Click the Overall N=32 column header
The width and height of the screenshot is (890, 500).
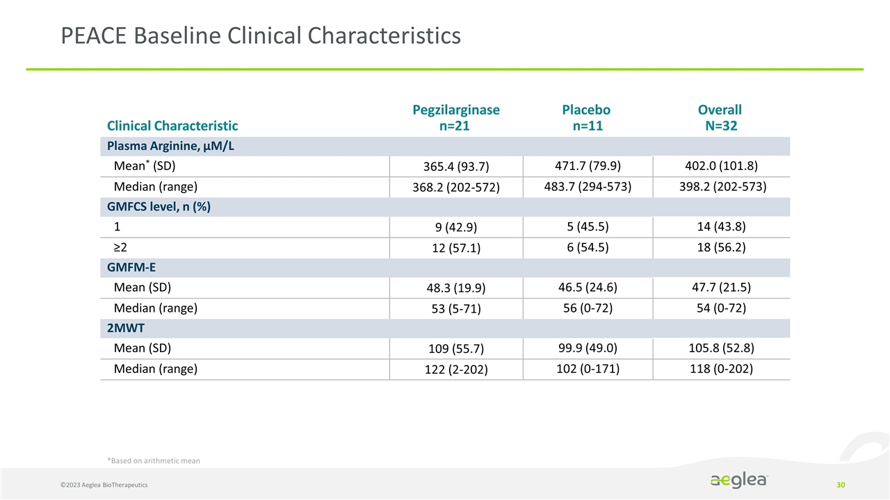coord(720,118)
